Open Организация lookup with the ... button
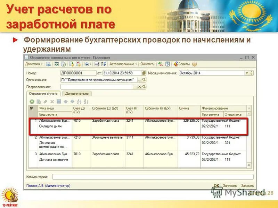Viewport: 278px width, 208px height. coord(139,80)
